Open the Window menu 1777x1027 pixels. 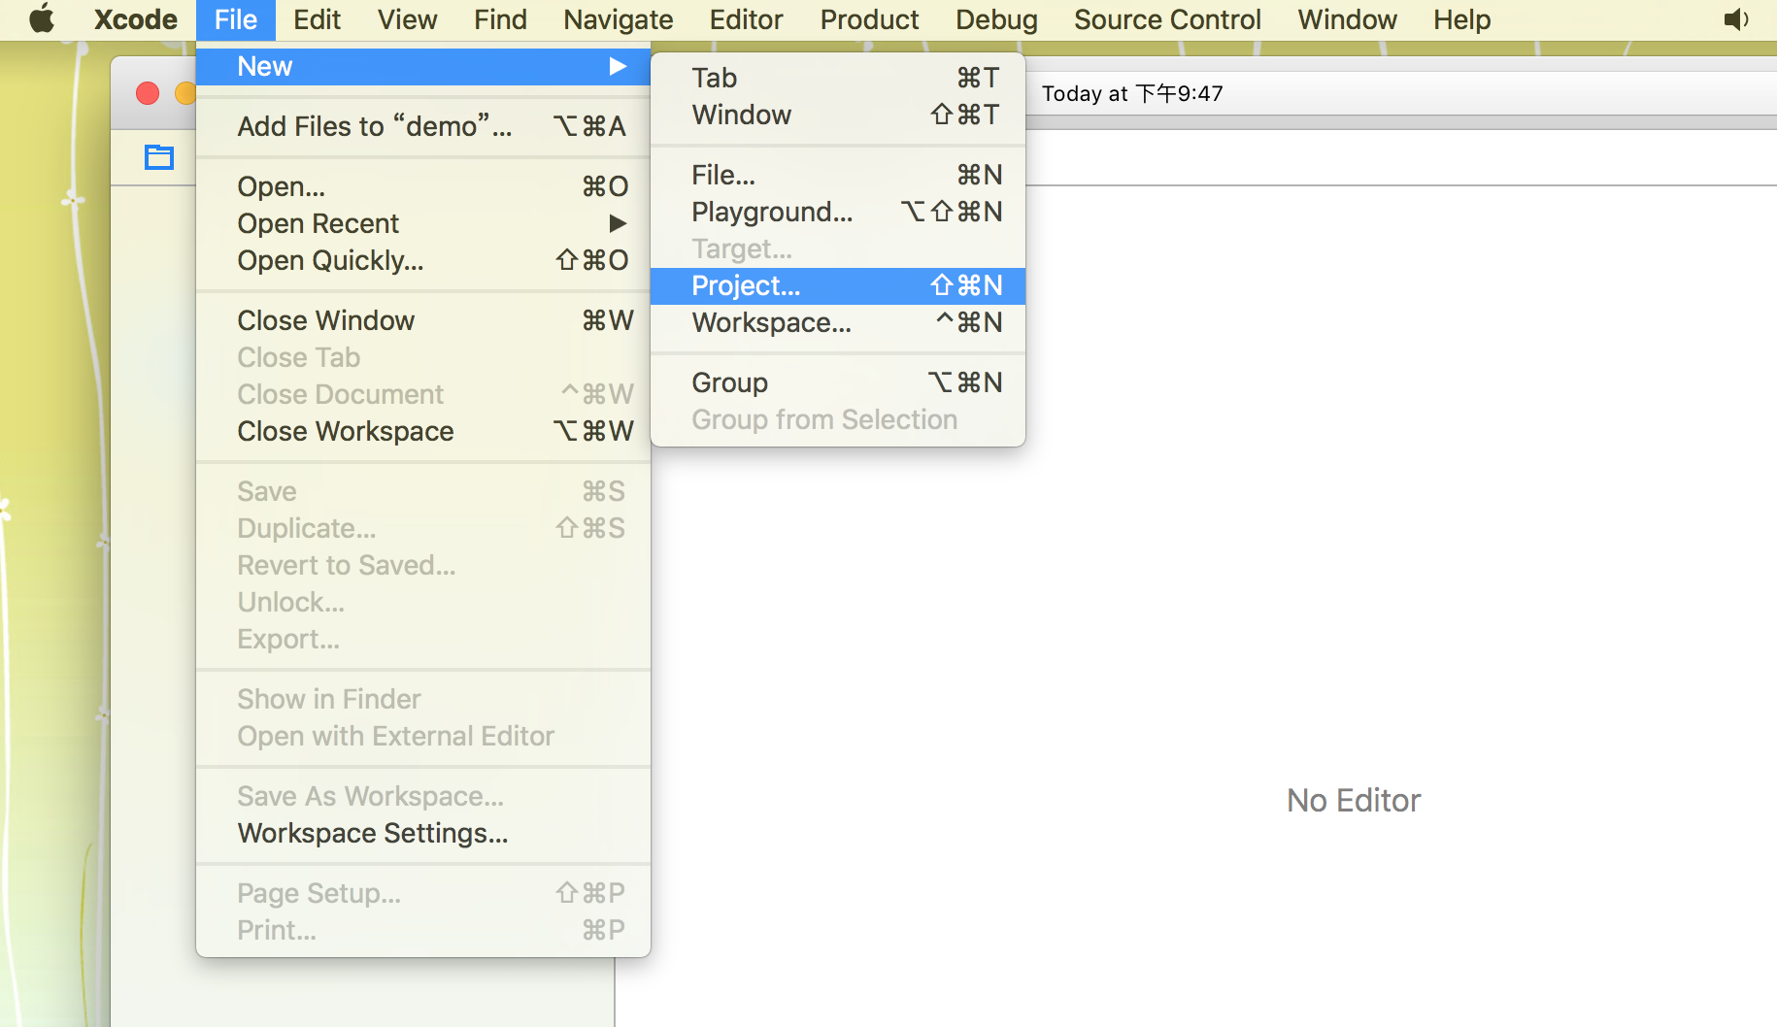(x=1347, y=19)
